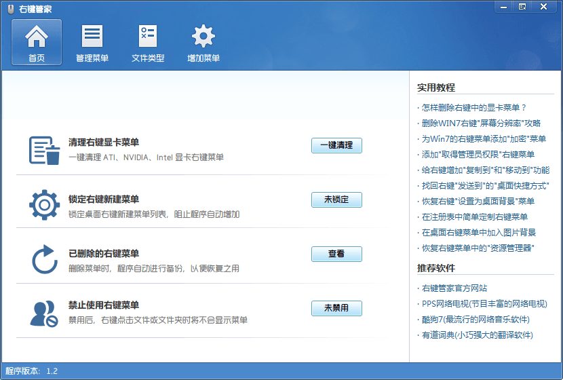The image size is (563, 380).
Task: Open tutorial 在注册表中简单定制右键菜单
Action: [x=475, y=217]
